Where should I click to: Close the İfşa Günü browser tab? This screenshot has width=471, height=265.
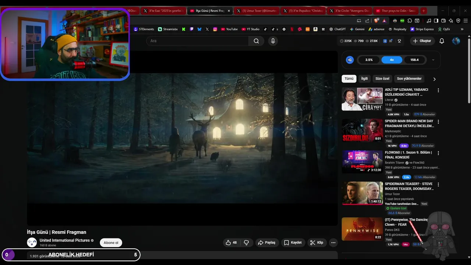(229, 11)
